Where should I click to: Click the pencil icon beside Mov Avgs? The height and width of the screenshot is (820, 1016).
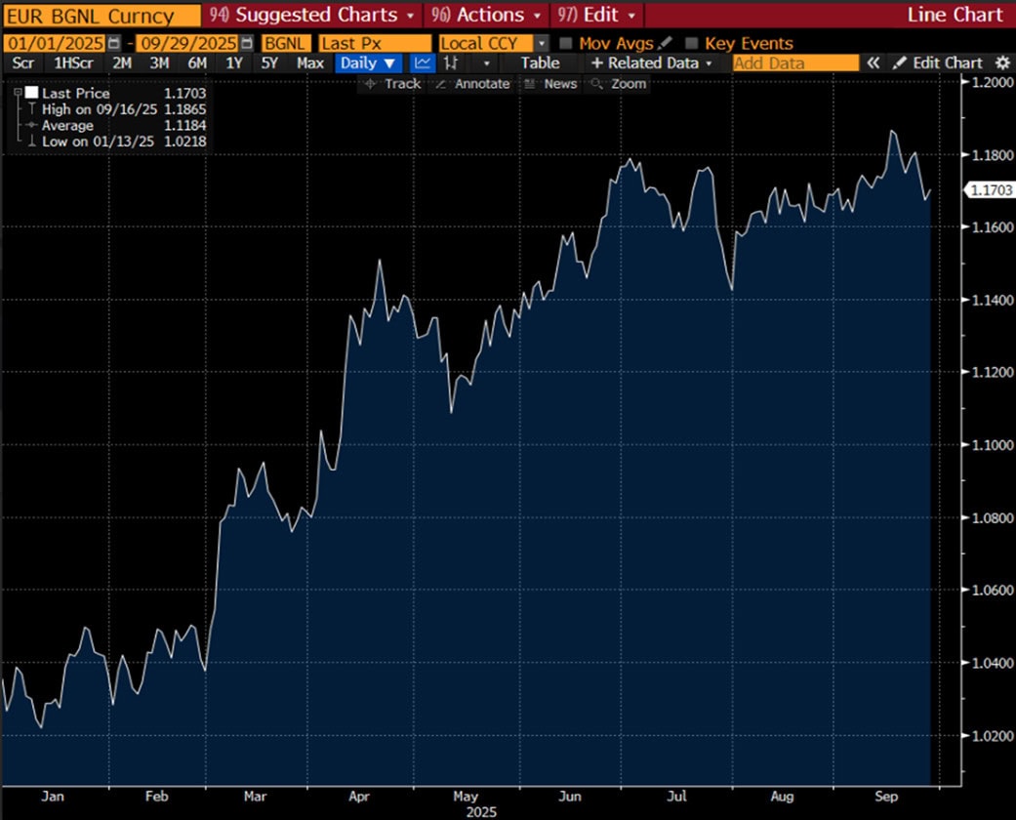tap(666, 44)
